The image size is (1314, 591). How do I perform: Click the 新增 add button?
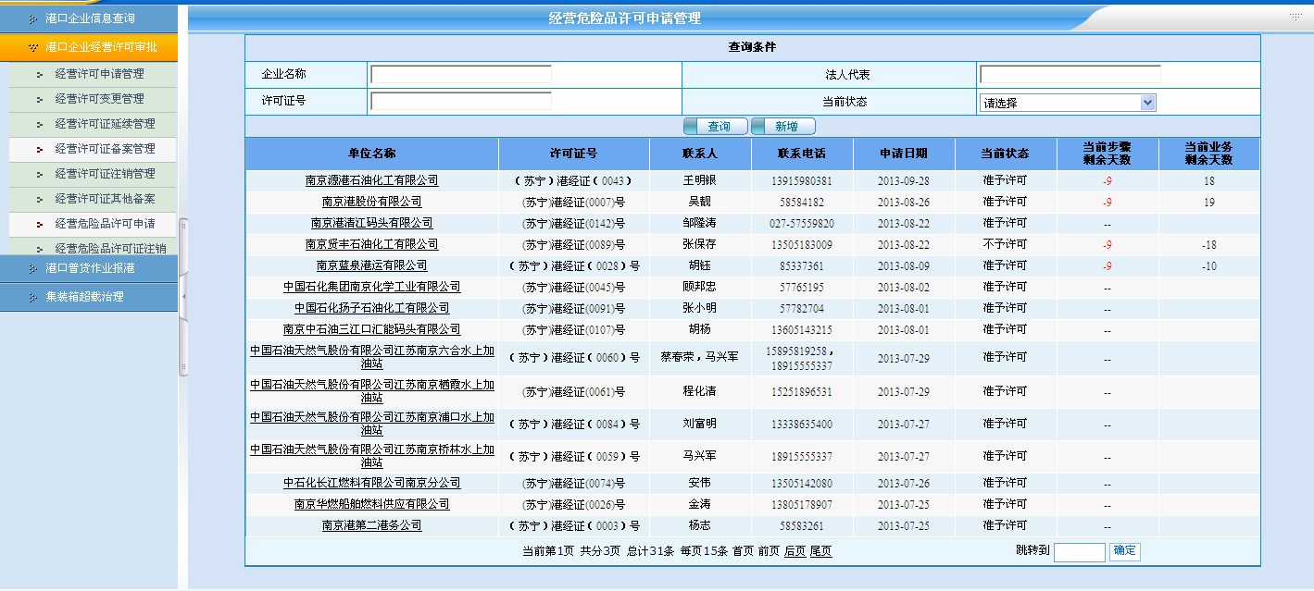tap(783, 127)
